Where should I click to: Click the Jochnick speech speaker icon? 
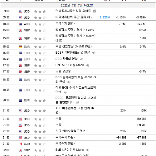(69, 82)
